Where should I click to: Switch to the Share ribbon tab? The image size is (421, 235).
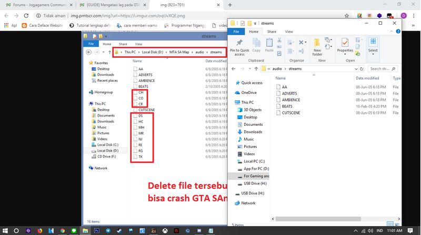[x=272, y=31]
